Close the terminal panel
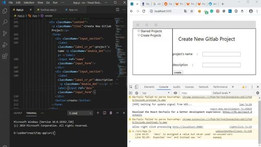The image size is (261, 147). point(124,113)
